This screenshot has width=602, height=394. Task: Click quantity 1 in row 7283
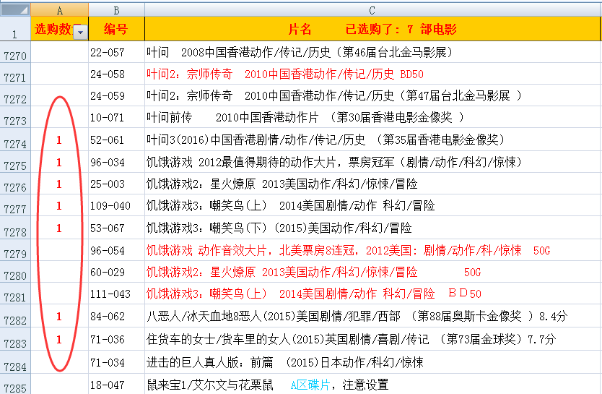click(59, 339)
